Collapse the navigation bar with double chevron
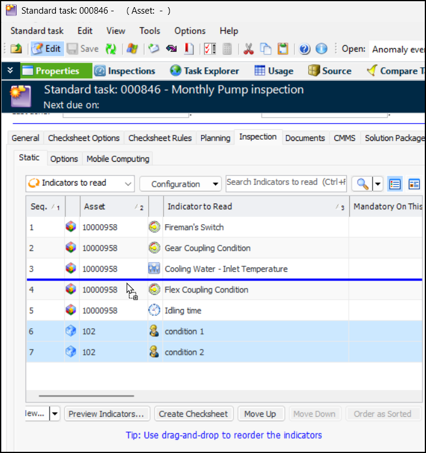This screenshot has height=453, width=426. point(10,71)
